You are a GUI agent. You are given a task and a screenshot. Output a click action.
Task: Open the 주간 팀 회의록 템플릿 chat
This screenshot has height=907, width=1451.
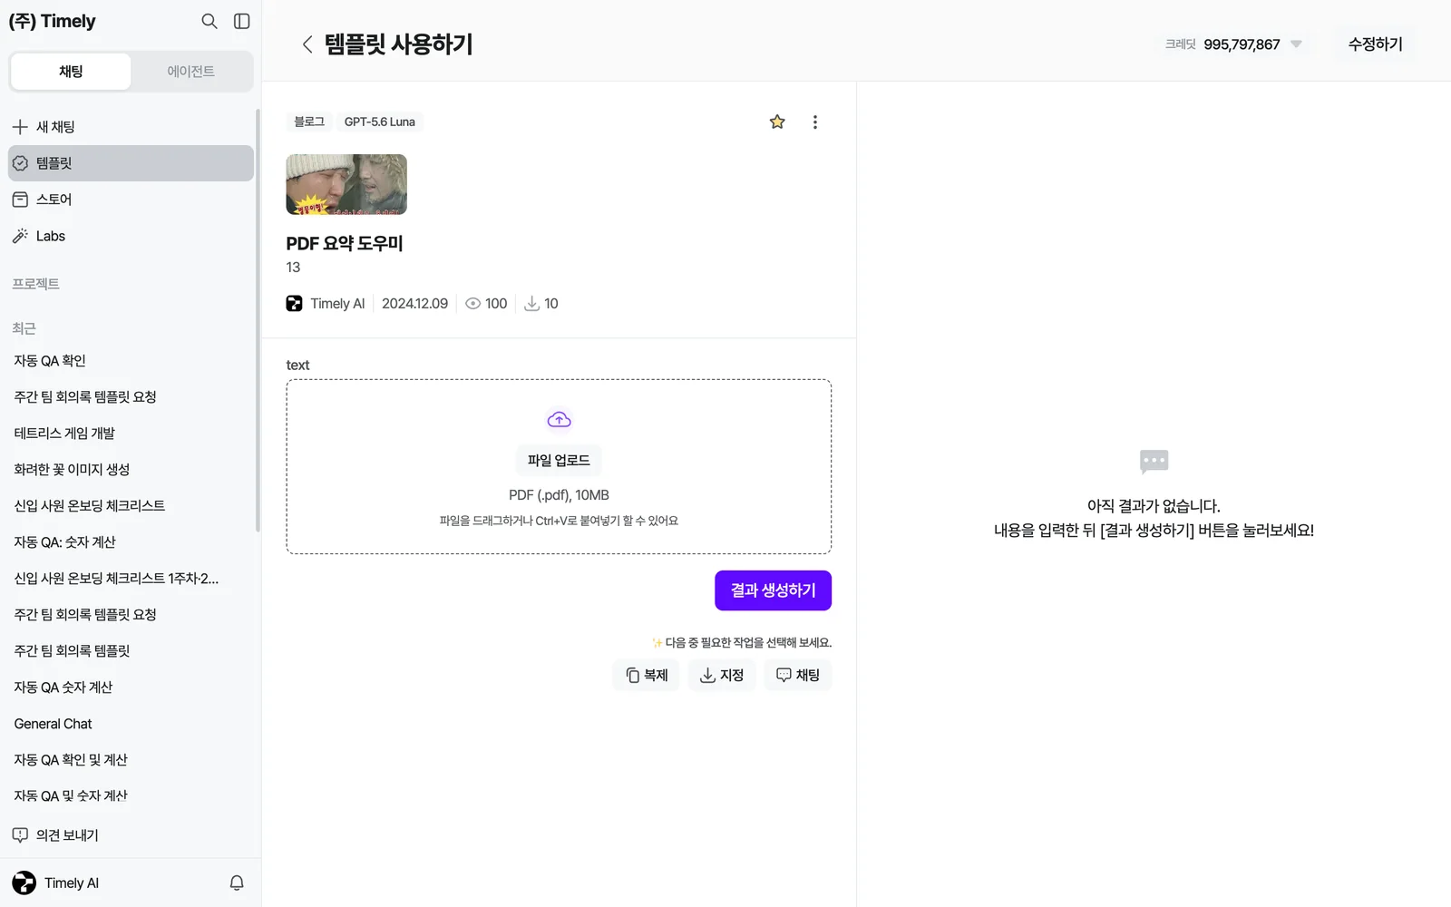tap(131, 651)
